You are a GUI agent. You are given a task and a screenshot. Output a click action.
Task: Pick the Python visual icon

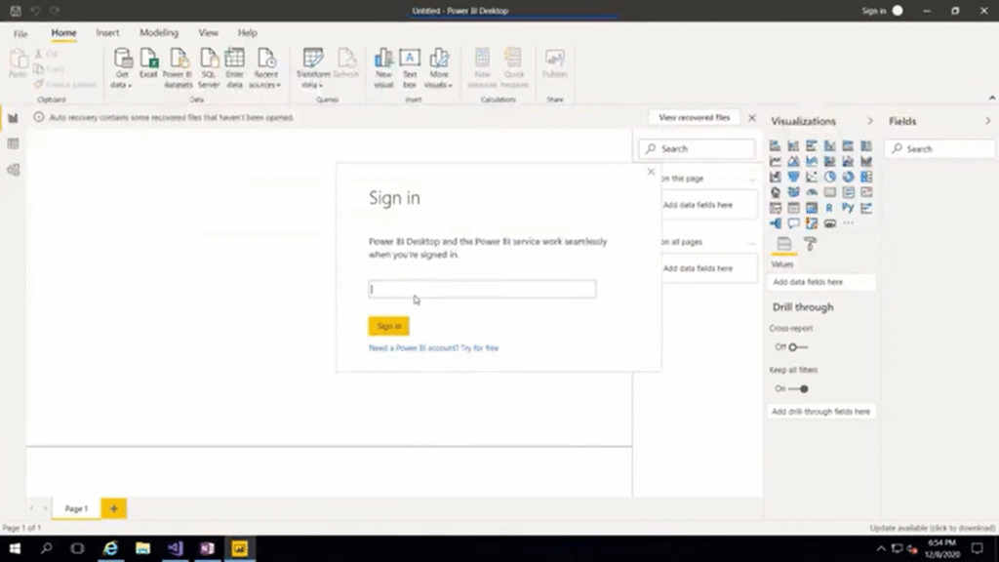tap(848, 208)
